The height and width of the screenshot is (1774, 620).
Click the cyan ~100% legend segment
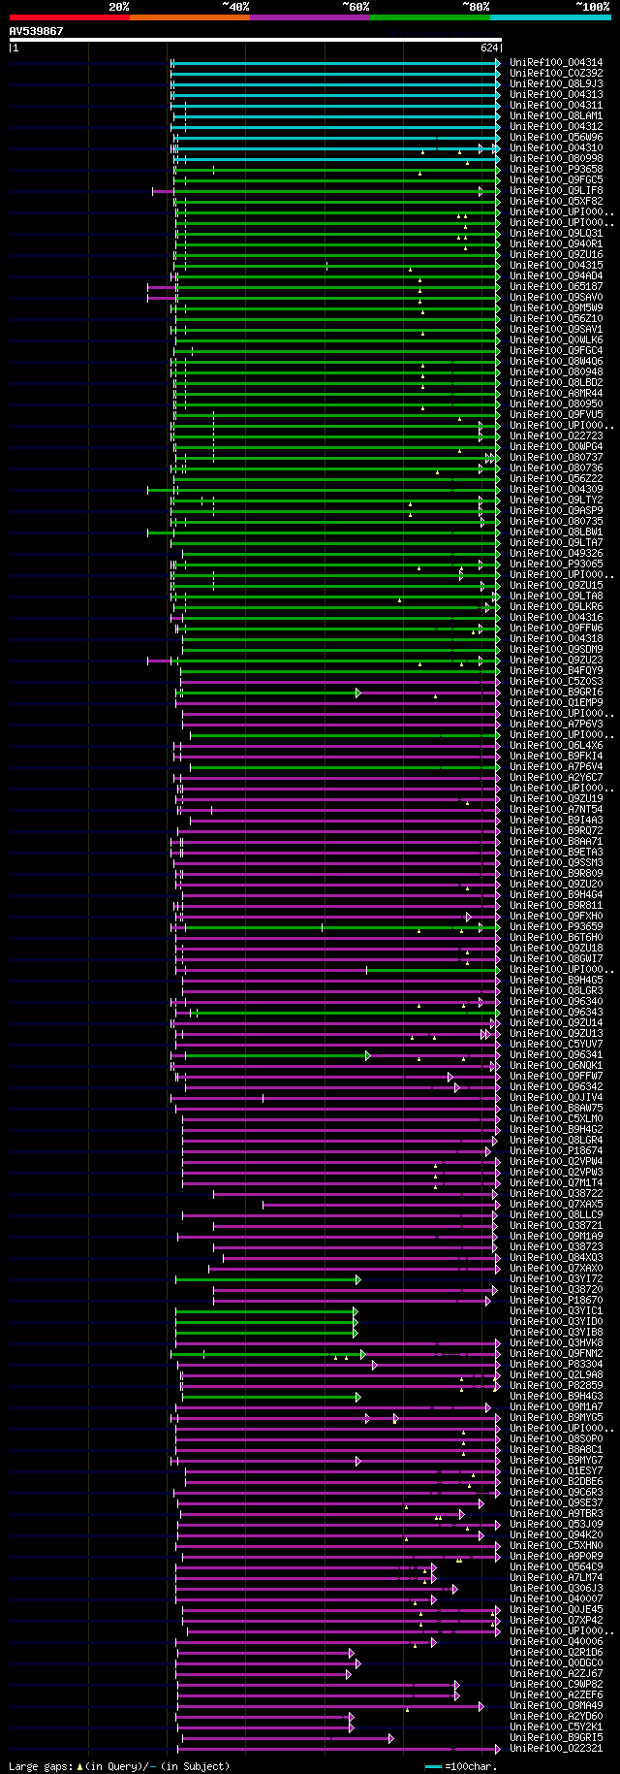point(550,17)
